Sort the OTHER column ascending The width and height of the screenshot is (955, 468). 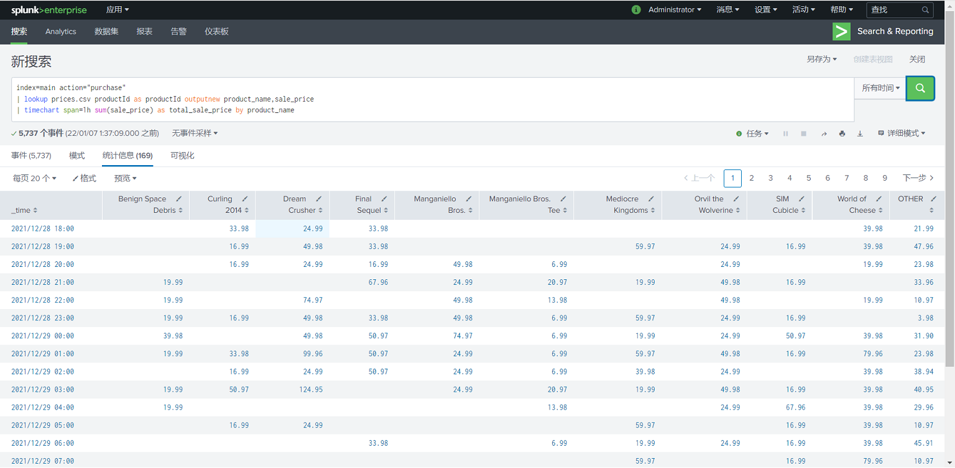tap(931, 210)
